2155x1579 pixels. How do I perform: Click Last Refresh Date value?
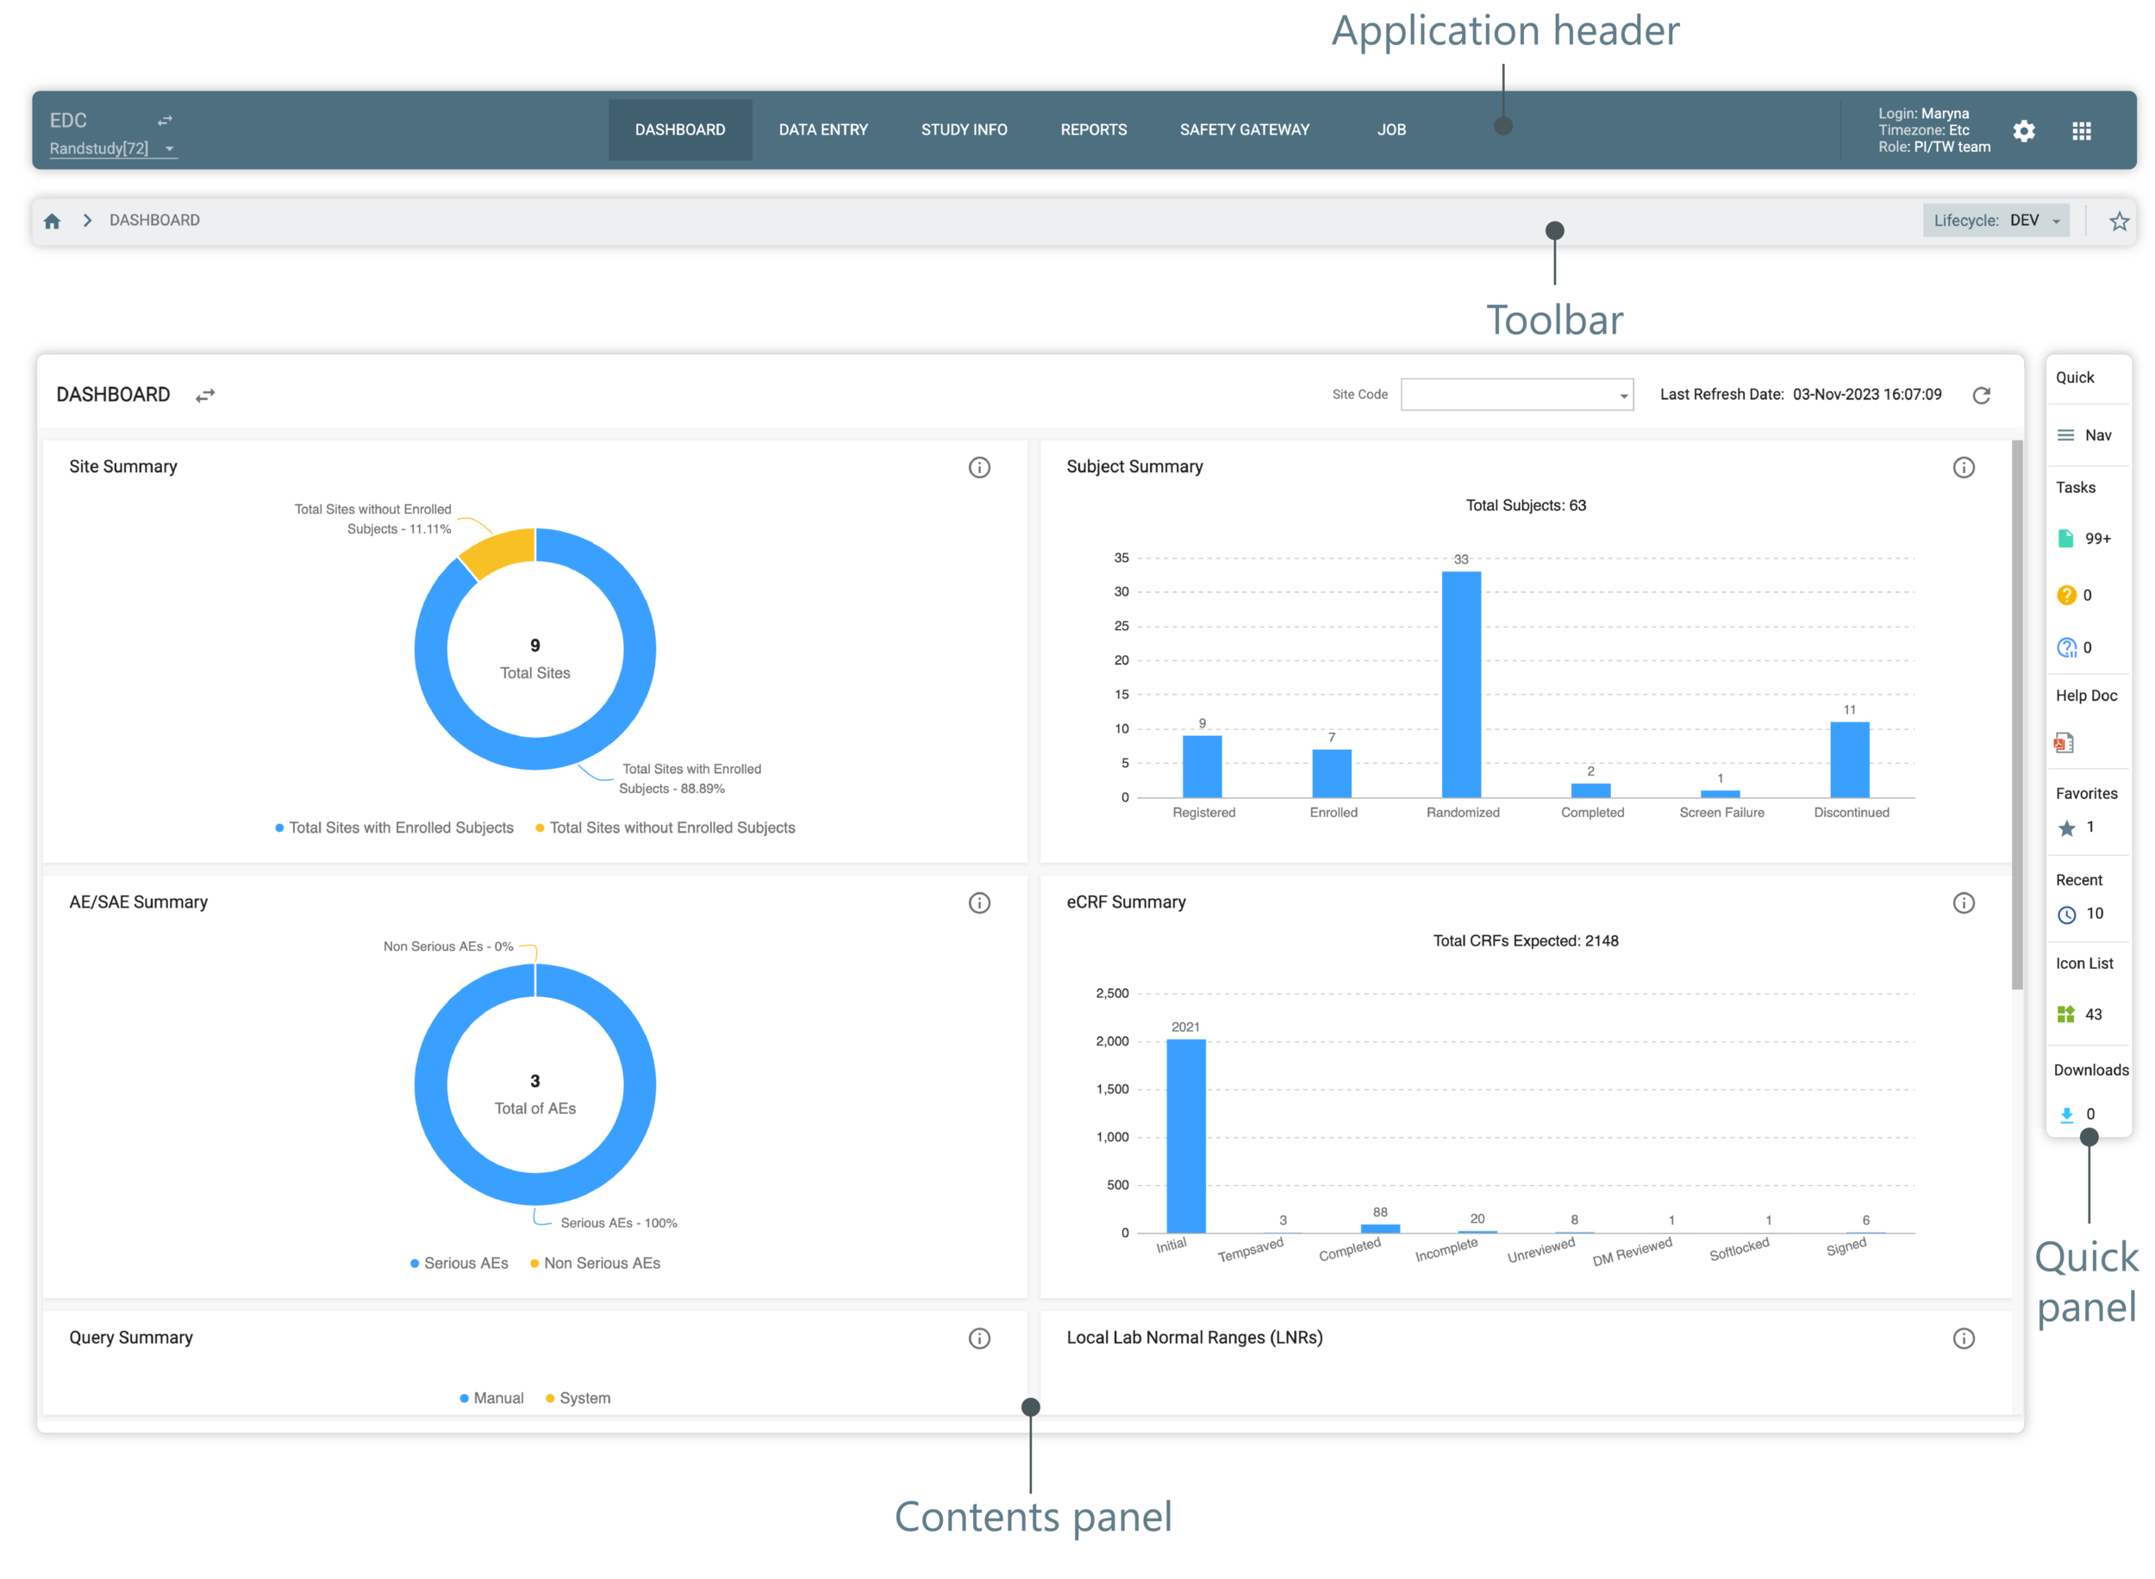[x=1866, y=395]
